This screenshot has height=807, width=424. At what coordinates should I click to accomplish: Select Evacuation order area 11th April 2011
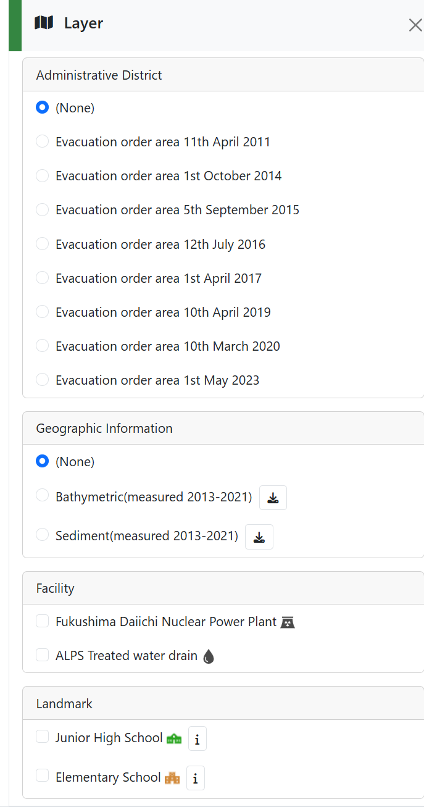coord(42,141)
